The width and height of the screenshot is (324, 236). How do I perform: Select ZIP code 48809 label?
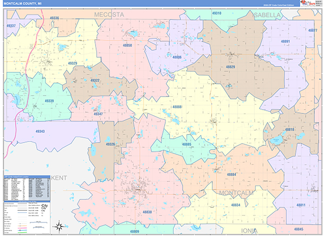[x=134, y=232]
